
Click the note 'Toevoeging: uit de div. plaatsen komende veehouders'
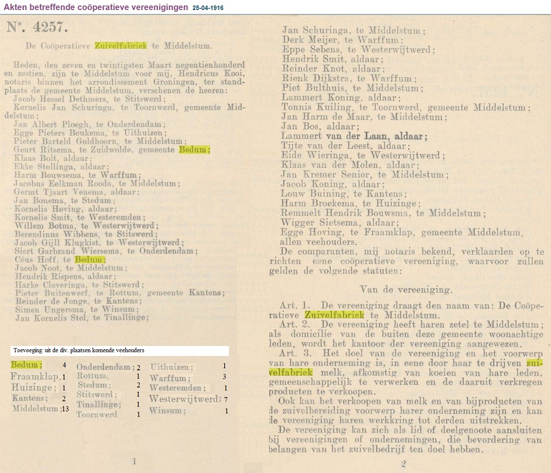pyautogui.click(x=78, y=350)
